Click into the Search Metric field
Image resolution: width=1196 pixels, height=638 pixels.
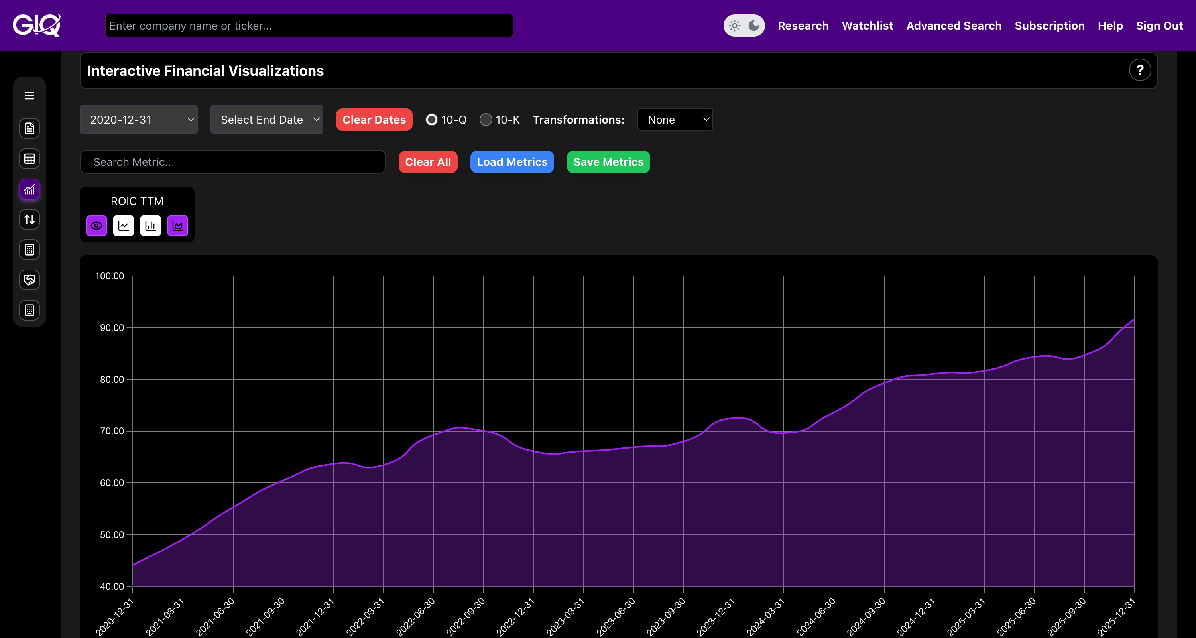pyautogui.click(x=232, y=162)
